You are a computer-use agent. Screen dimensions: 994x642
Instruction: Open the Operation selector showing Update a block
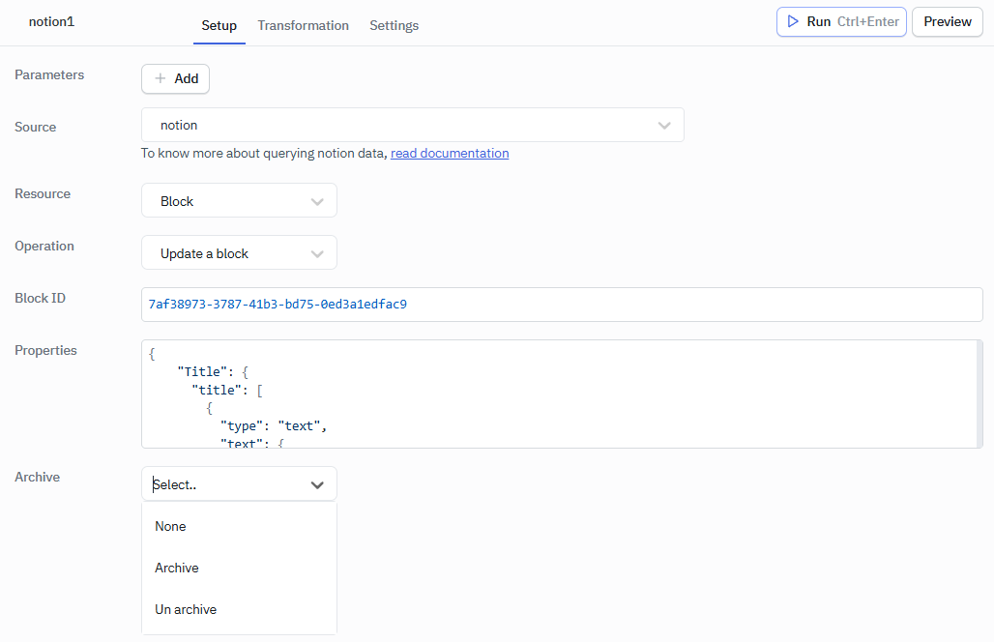click(x=239, y=252)
